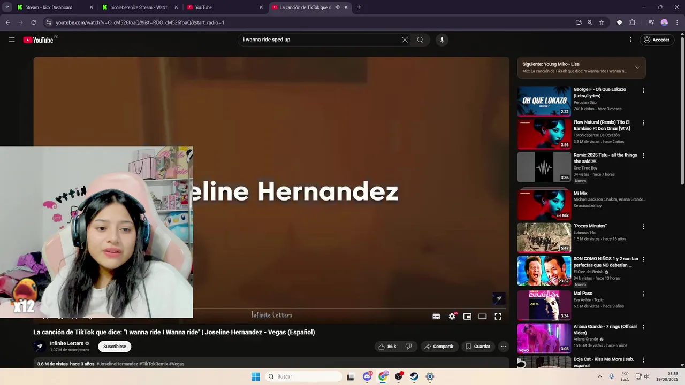Reload the page
The width and height of the screenshot is (685, 385).
click(33, 22)
